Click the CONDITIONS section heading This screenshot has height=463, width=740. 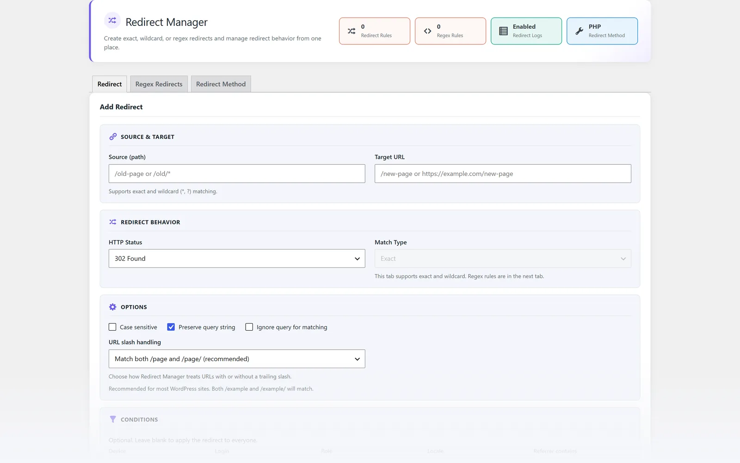[139, 419]
